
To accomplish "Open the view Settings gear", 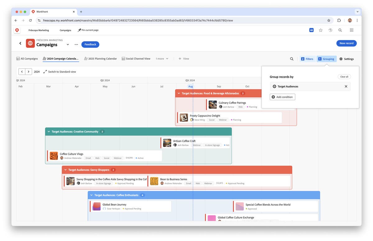I will pyautogui.click(x=346, y=59).
